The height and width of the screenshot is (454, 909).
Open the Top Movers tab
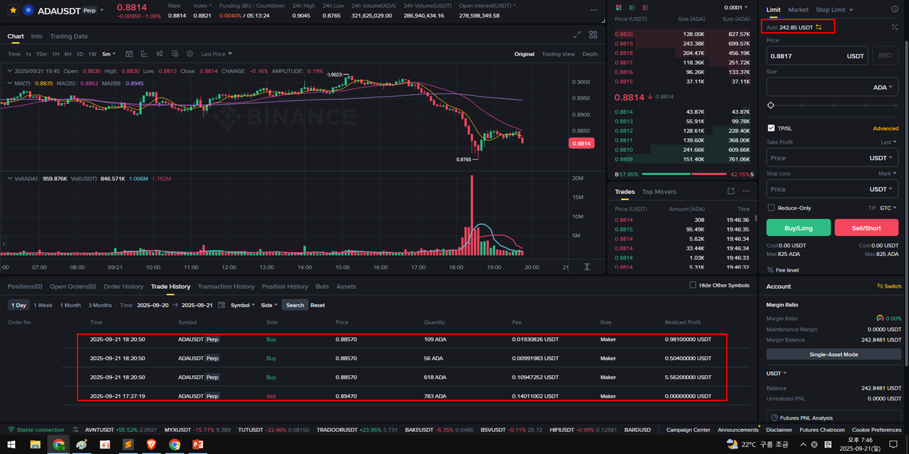(659, 192)
